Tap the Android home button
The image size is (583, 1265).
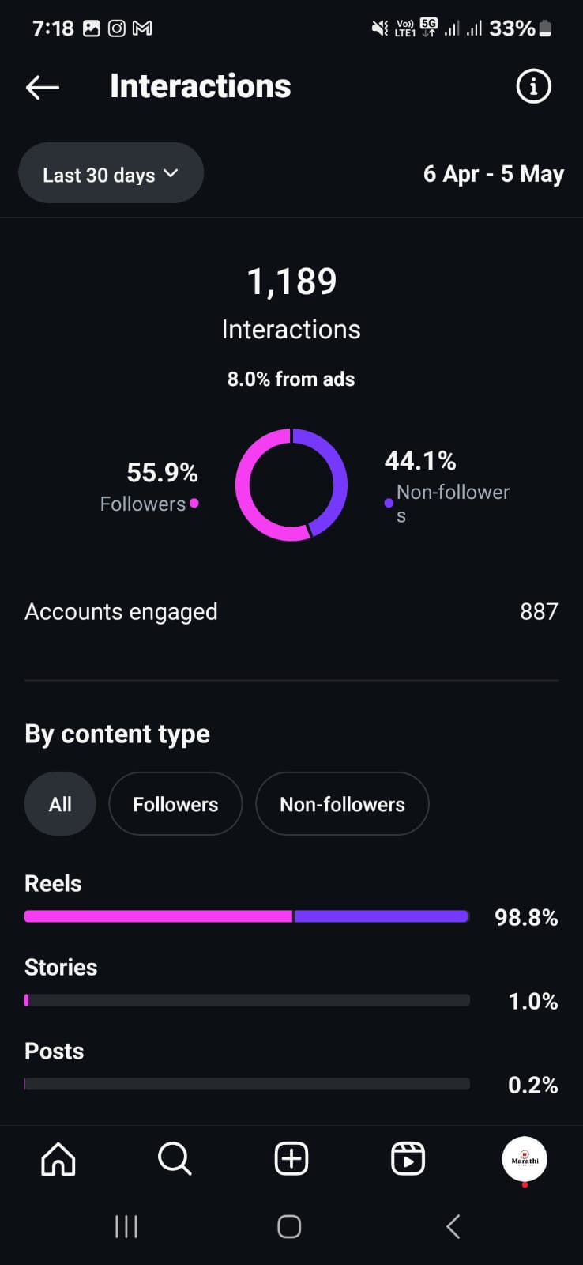[289, 1226]
